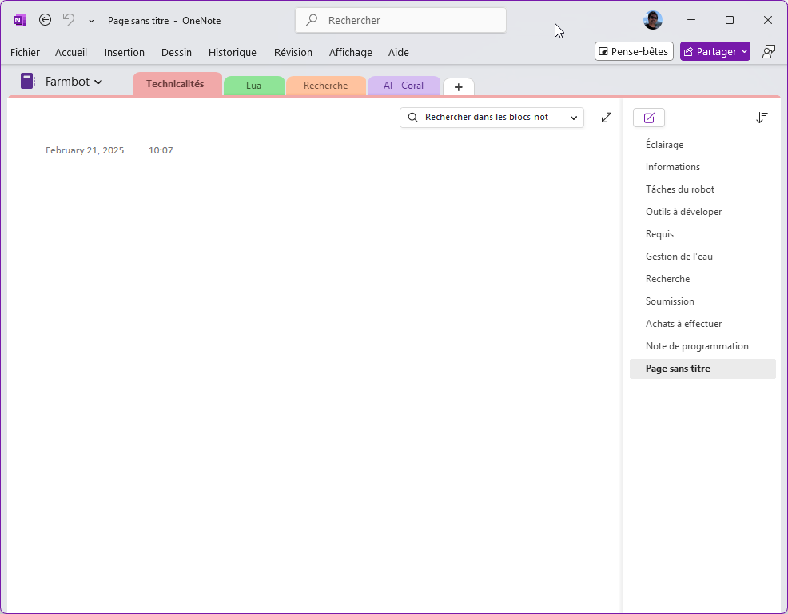Screen dimensions: 788x614
Task: Go back using the back arrow icon
Action: point(46,20)
